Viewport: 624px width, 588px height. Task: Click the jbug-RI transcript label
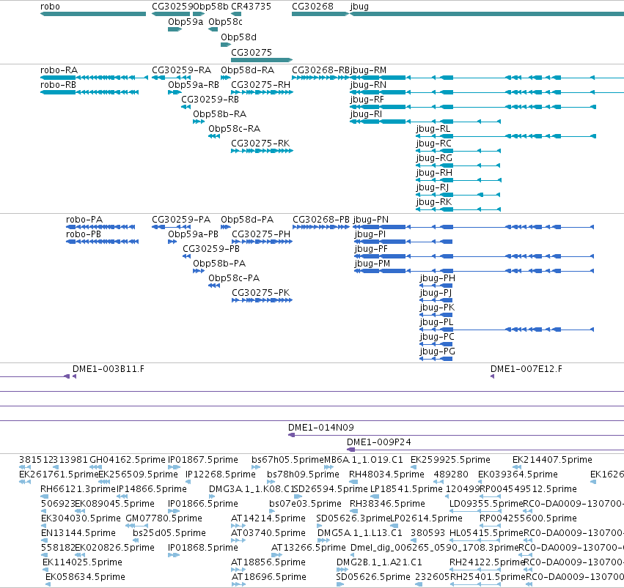click(x=366, y=114)
